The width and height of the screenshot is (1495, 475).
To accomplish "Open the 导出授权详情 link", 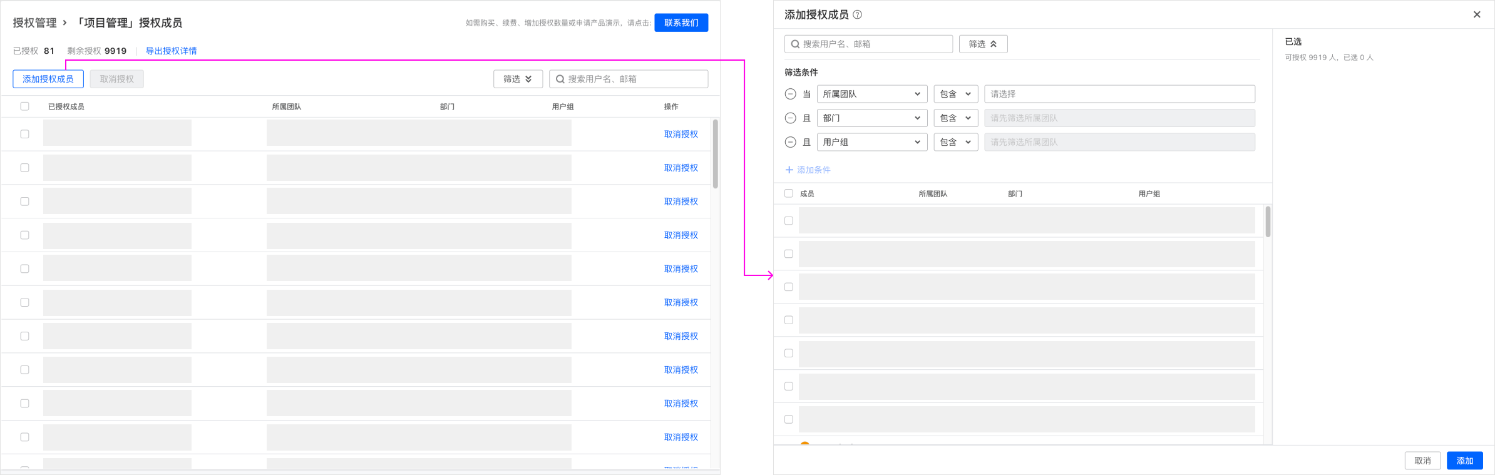I will pos(171,51).
